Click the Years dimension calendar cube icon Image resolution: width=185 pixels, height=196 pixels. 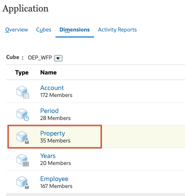click(x=22, y=160)
